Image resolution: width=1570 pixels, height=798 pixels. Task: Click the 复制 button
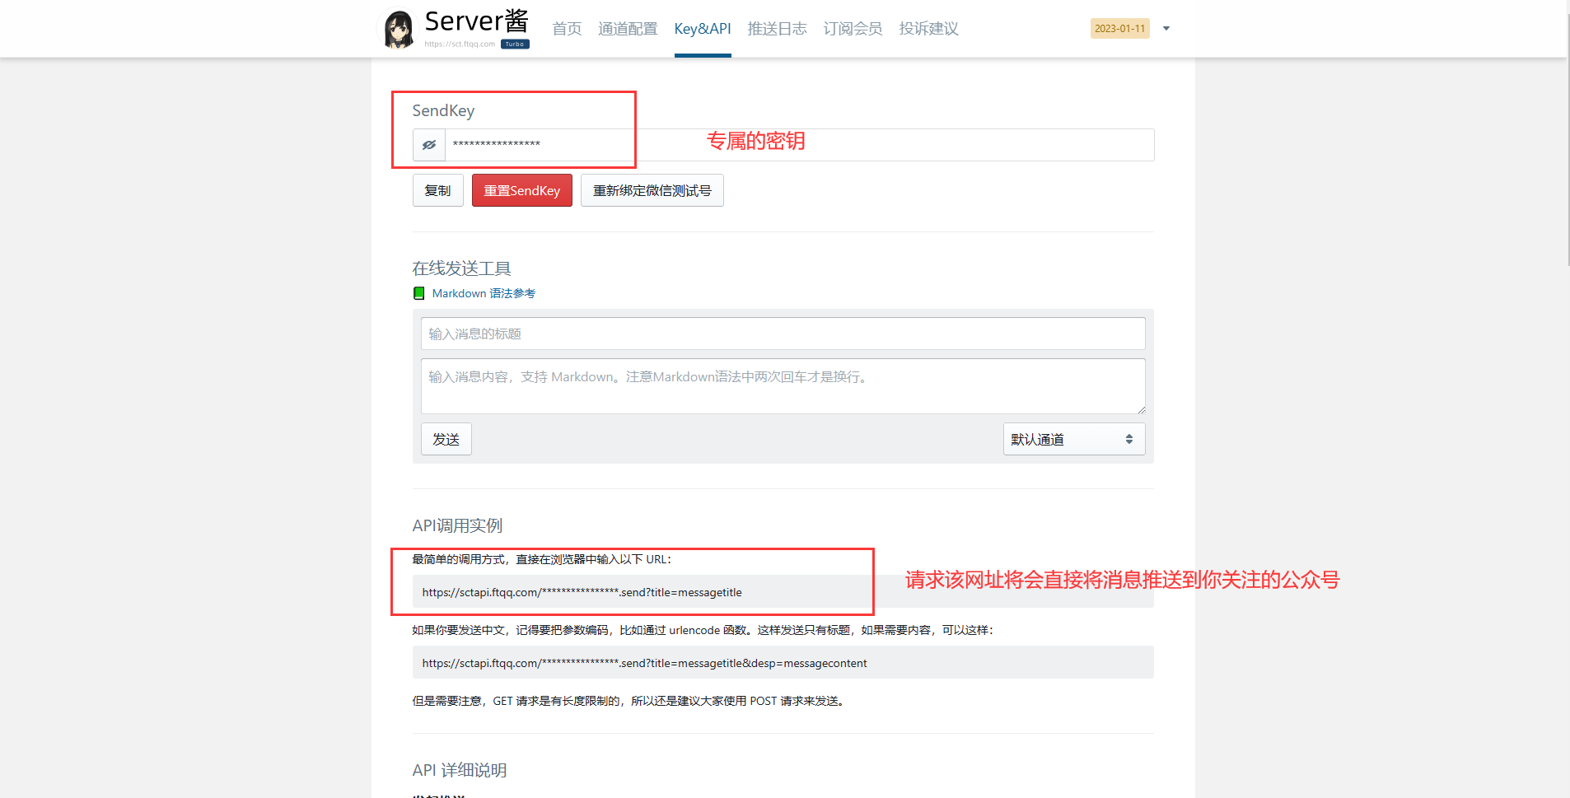click(438, 190)
